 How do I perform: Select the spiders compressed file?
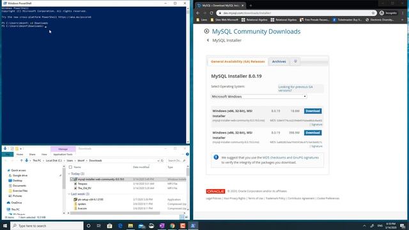point(82,204)
